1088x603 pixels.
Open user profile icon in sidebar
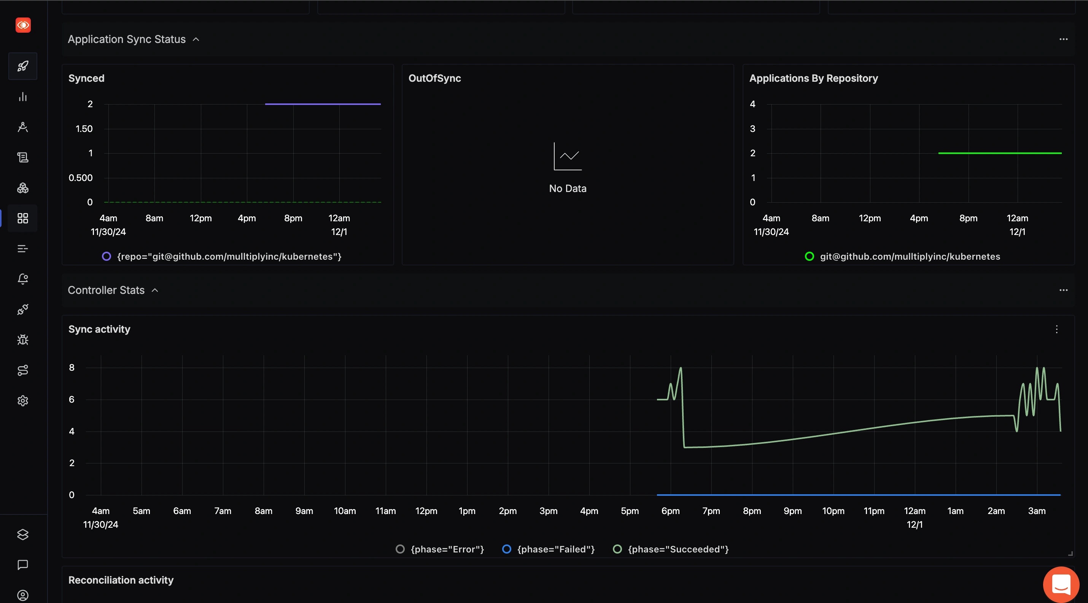pos(23,595)
